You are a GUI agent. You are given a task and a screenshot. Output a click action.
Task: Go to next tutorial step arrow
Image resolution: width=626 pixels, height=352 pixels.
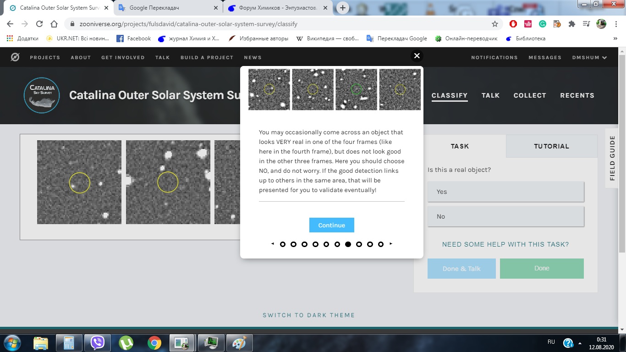pyautogui.click(x=391, y=244)
